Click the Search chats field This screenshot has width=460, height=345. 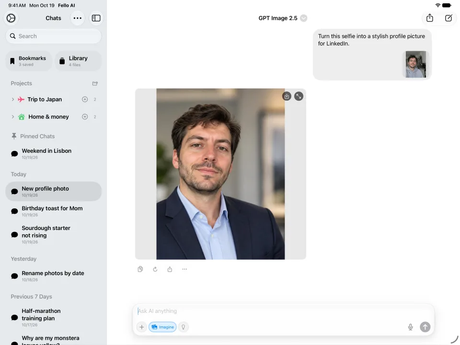pos(53,36)
